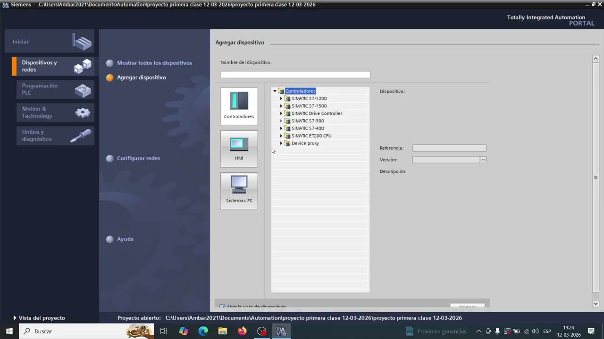Open the Versión dropdown

[x=483, y=160]
